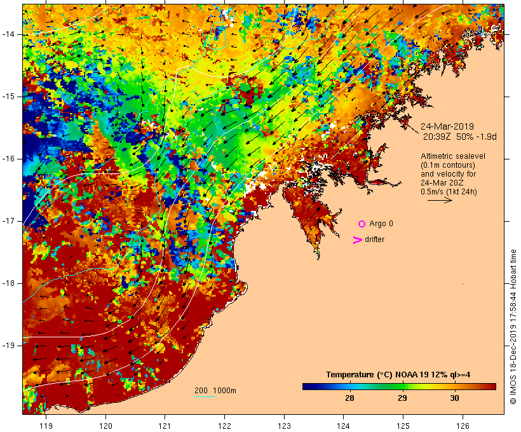Click the '24-Mar-2019' date text

click(x=447, y=126)
